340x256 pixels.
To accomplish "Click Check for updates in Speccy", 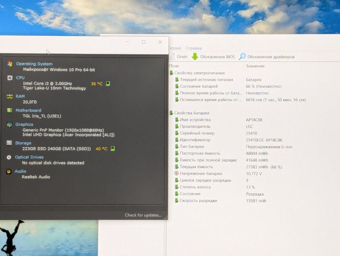I will click(143, 215).
